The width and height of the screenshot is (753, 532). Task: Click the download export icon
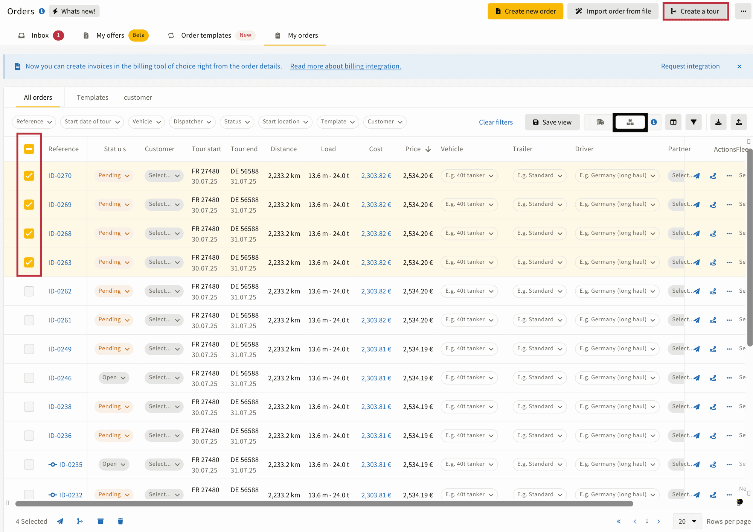point(718,122)
